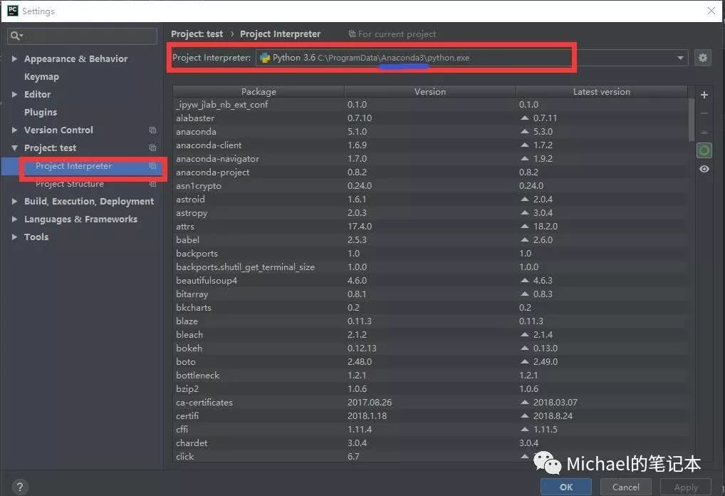Expand the Version Control section
This screenshot has height=496, width=725.
pos(14,130)
